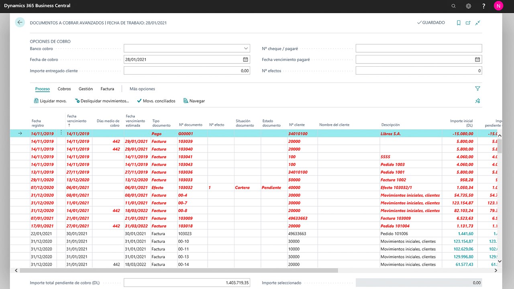Click amount 1.441,60

[465, 234]
